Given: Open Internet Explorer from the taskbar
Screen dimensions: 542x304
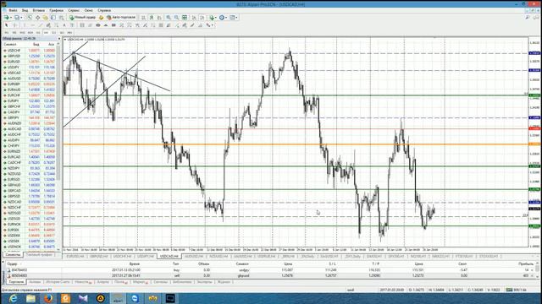Looking at the screenshot, I should point(13,298).
